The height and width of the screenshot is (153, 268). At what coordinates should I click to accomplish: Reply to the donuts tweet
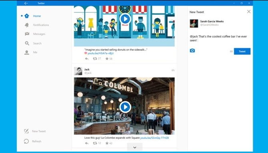tap(87, 59)
